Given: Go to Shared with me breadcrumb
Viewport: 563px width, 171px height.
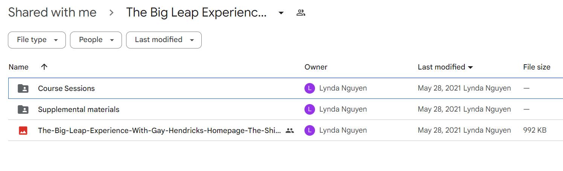Looking at the screenshot, I should [x=52, y=12].
